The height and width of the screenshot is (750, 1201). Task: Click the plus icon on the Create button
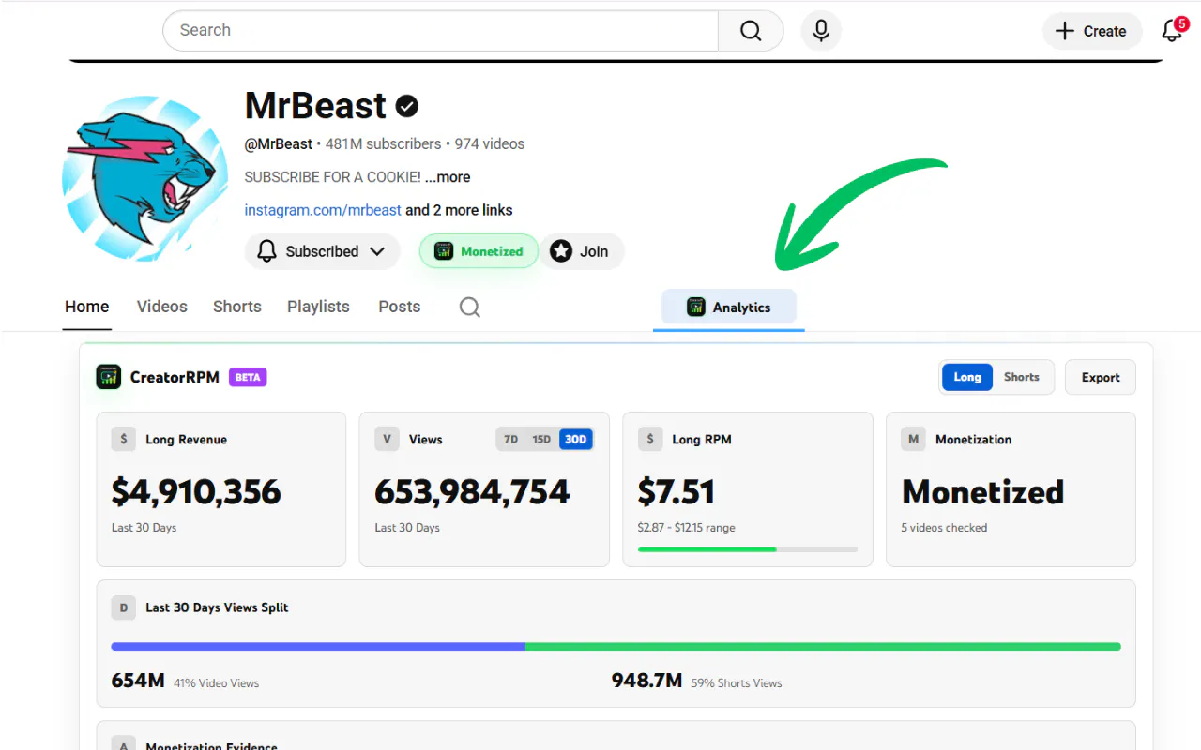(1065, 31)
